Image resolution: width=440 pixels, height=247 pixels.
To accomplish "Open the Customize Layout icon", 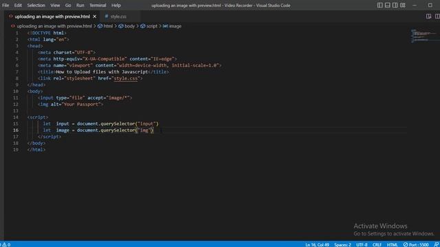I will point(403,5).
